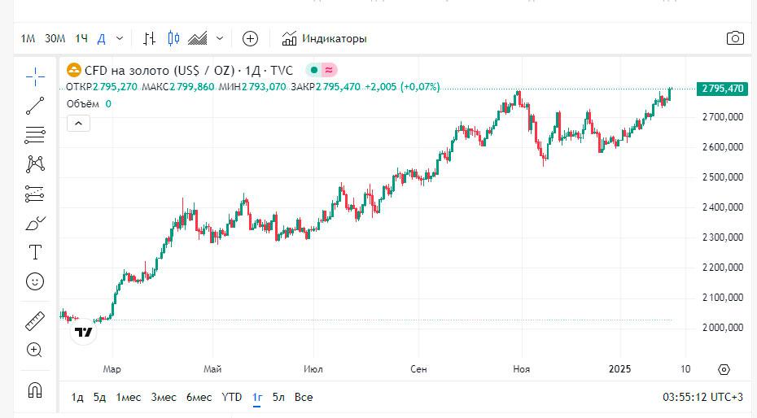Switch to the YTD time range
Image resolution: width=757 pixels, height=418 pixels.
[x=232, y=397]
